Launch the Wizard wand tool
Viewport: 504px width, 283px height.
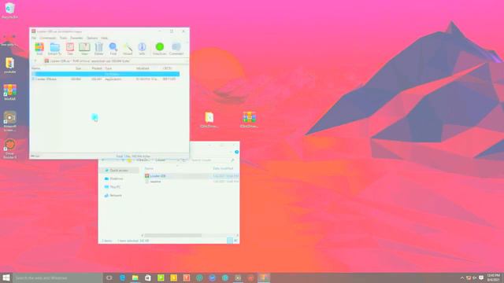[128, 49]
